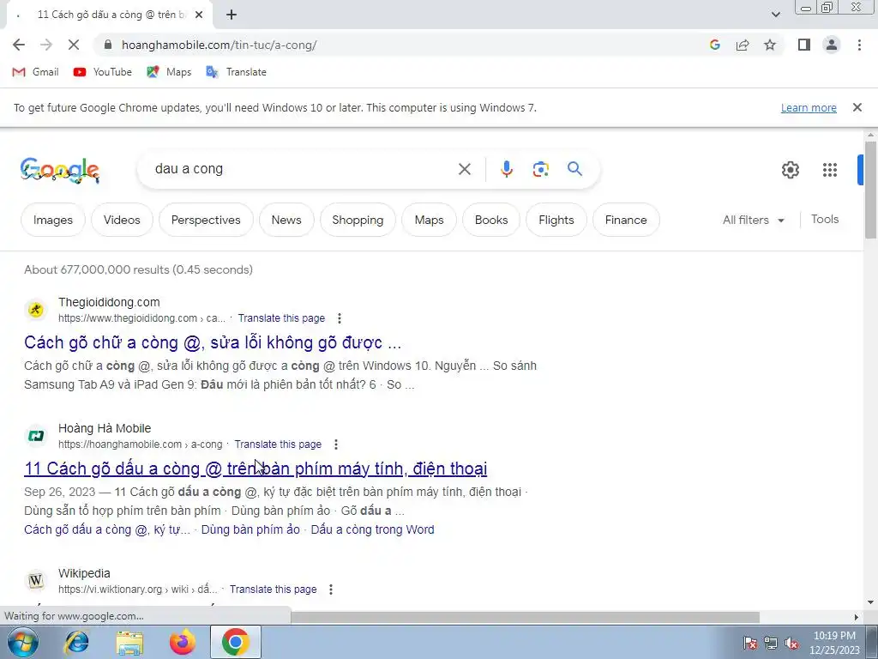Click the vertical scrollbar thumb
878x659 pixels.
[x=870, y=190]
